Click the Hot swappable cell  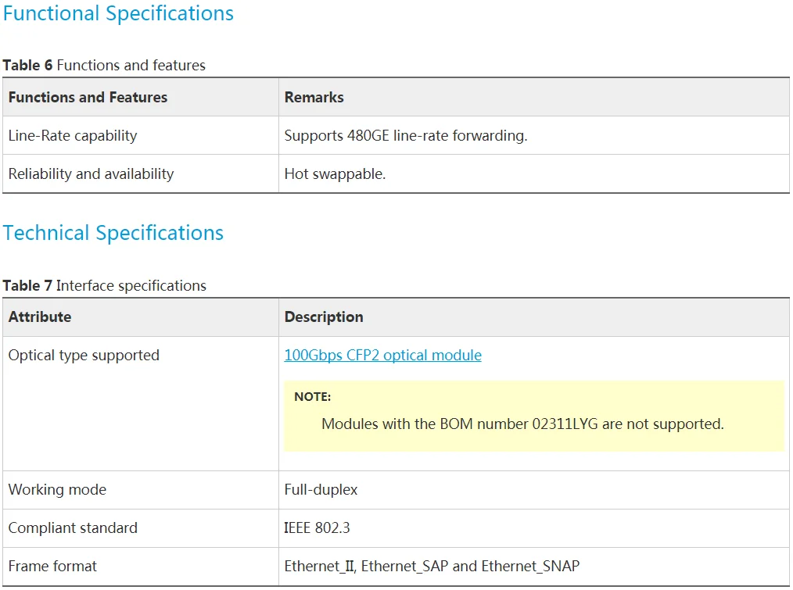pyautogui.click(x=534, y=174)
